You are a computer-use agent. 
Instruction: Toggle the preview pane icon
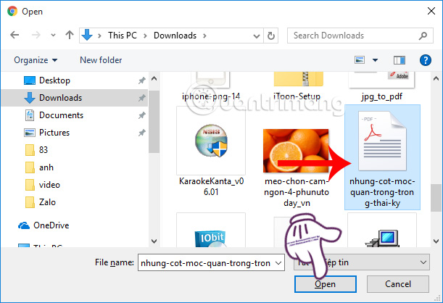coord(399,60)
